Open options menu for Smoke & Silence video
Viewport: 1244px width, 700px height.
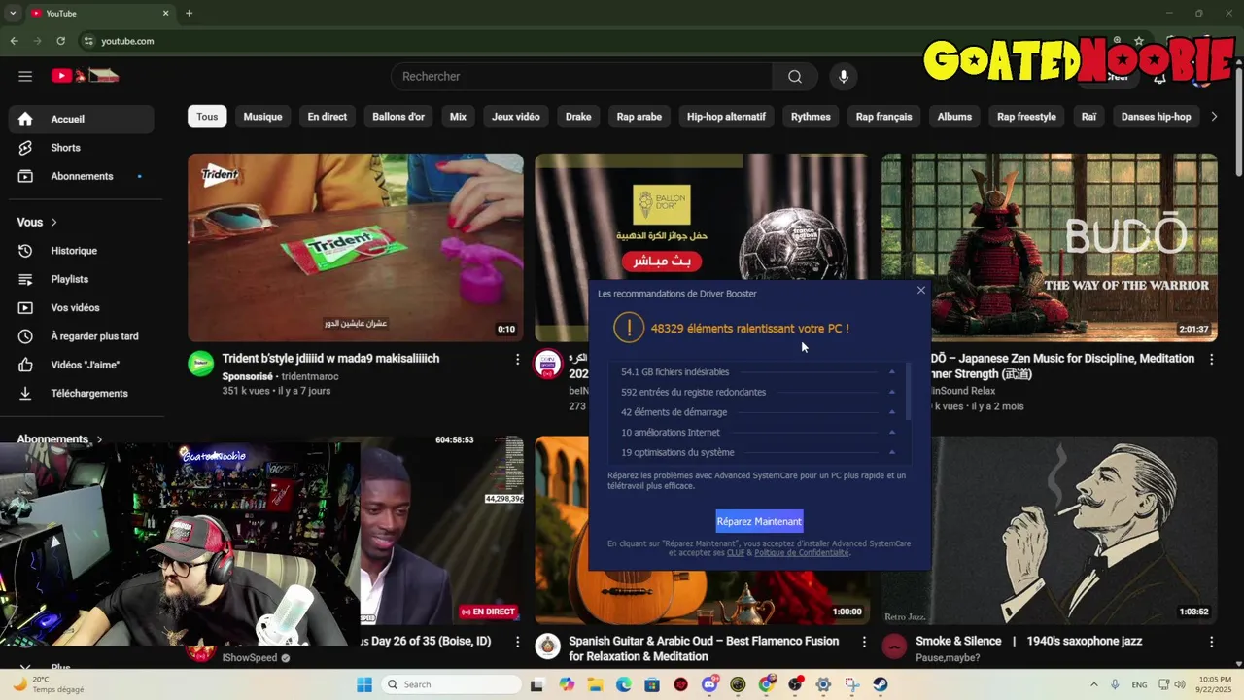pos(1211,643)
